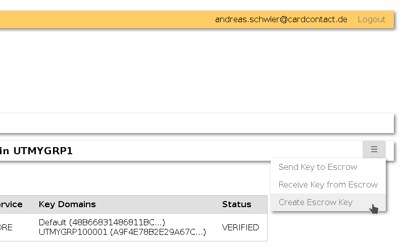
Task: Click the andreas.schwier@cardcontact.de user email
Action: tap(281, 20)
